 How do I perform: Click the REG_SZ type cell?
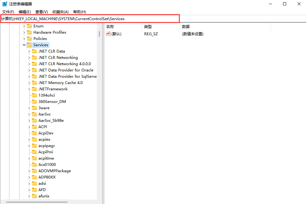[x=151, y=34]
